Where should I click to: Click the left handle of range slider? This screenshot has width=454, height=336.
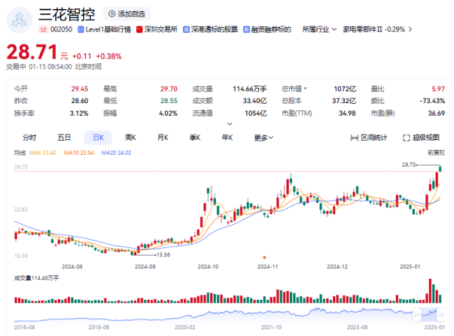(417, 314)
